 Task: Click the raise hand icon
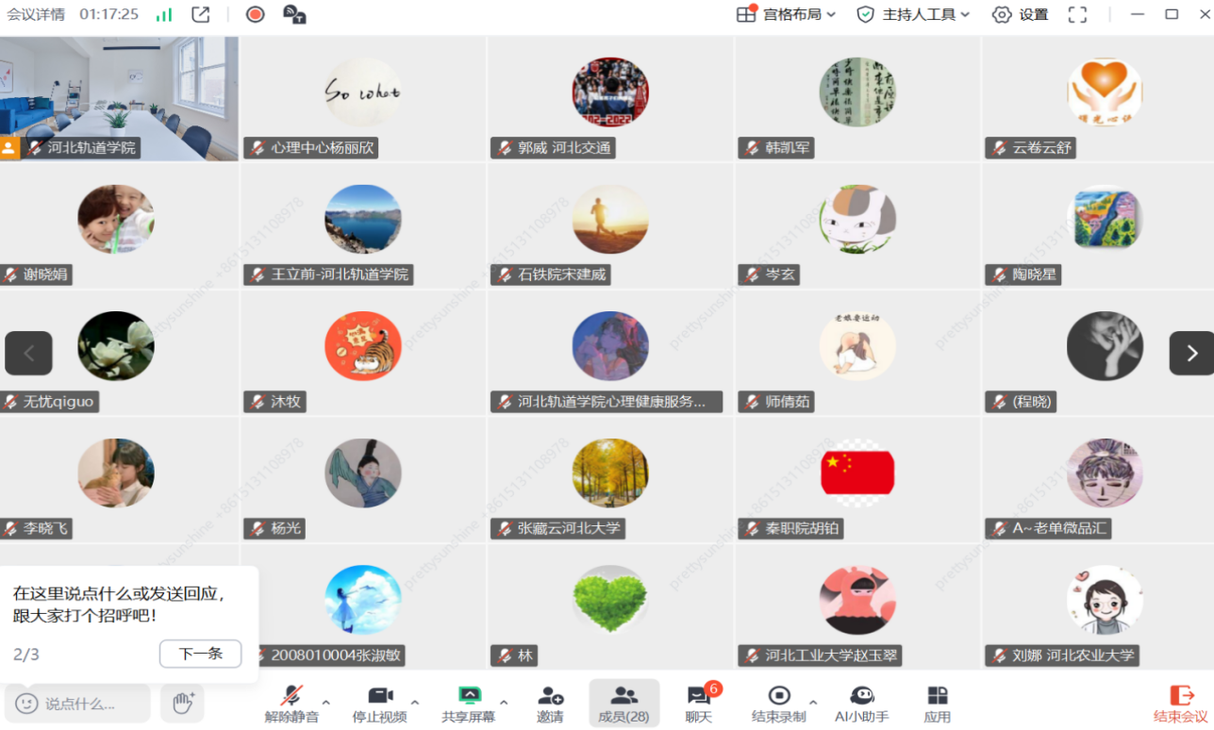tap(182, 703)
